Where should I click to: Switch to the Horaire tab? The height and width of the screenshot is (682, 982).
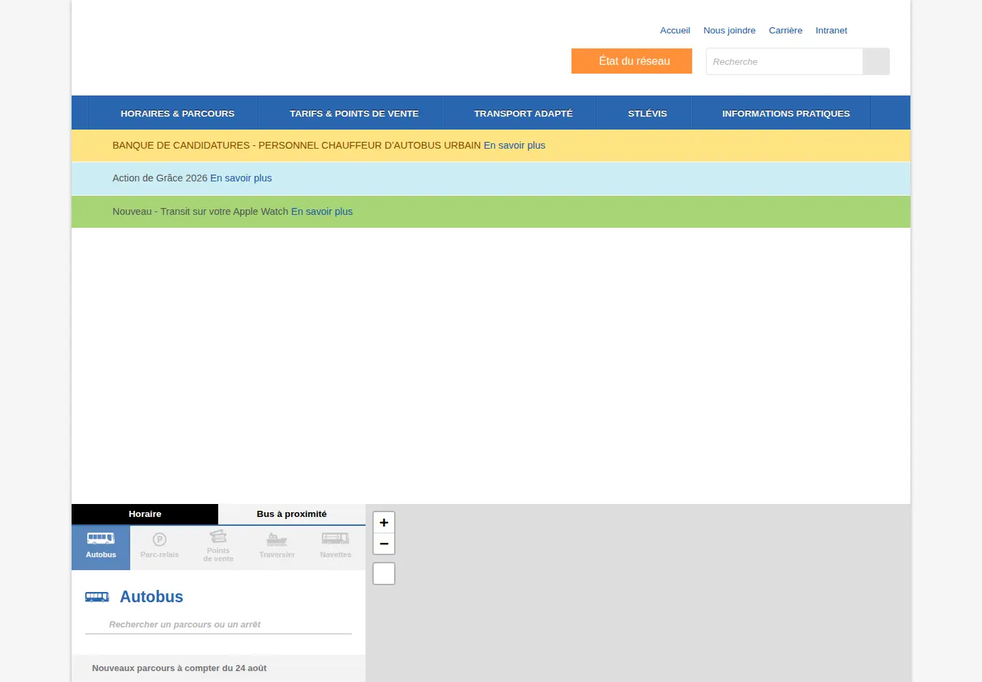coord(145,514)
